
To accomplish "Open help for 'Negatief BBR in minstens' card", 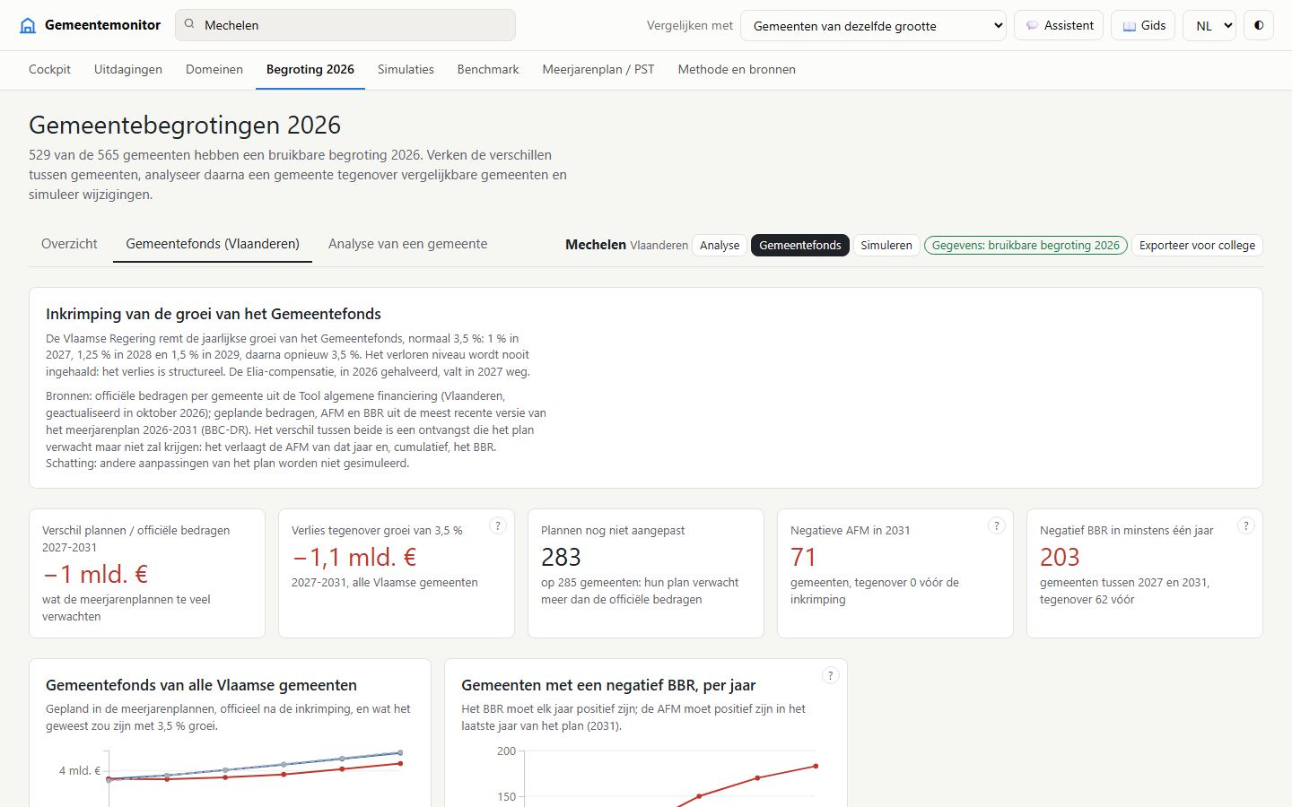I will click(x=1246, y=526).
